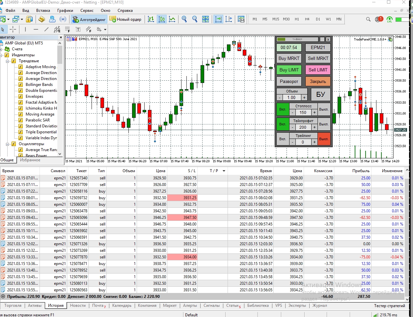Turn off Стоплосс with its Выкл. button
This screenshot has width=413, height=317.
pos(324,109)
